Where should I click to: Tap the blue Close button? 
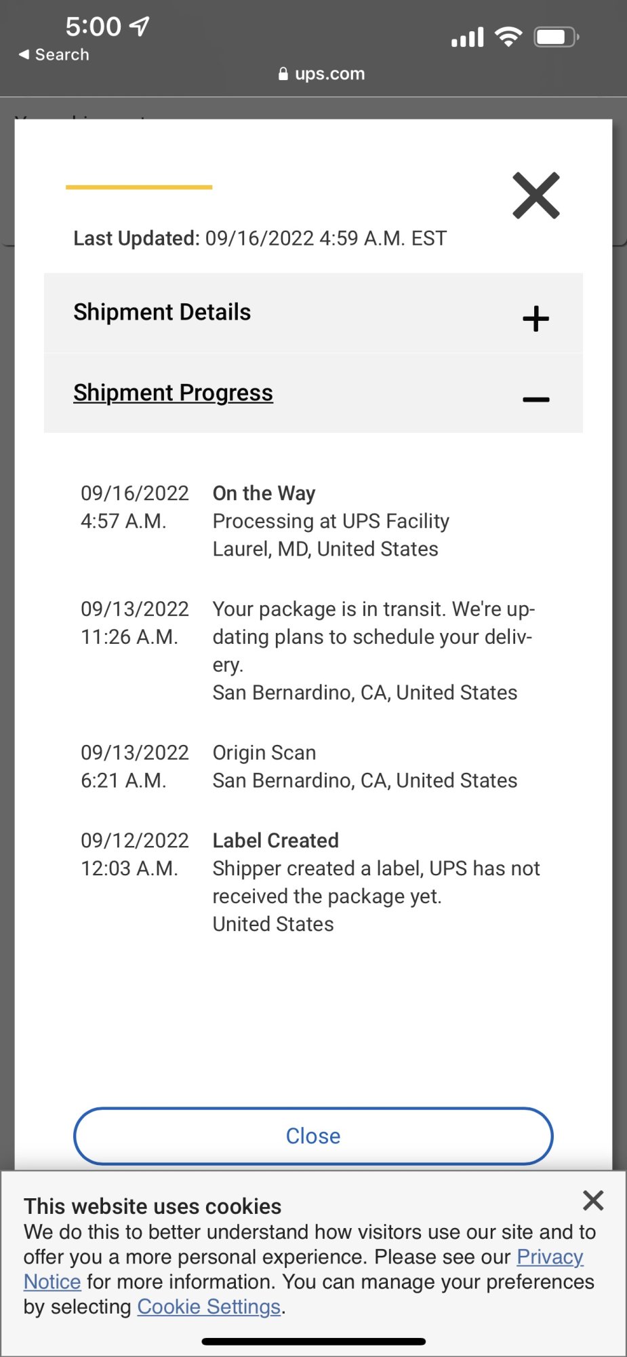pyautogui.click(x=313, y=1136)
